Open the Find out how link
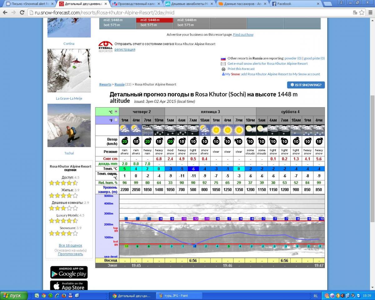 pyautogui.click(x=243, y=35)
